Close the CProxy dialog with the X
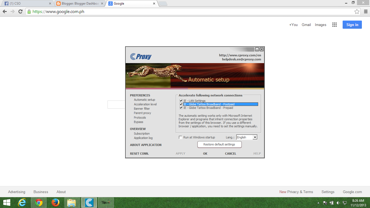 [x=262, y=49]
